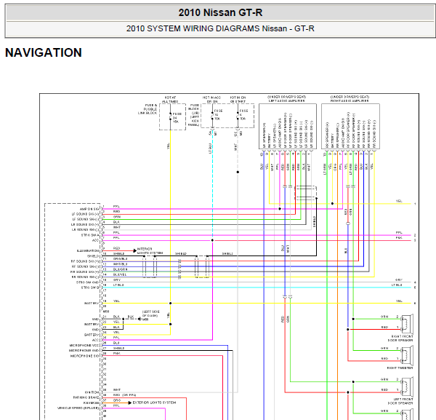Click the AMP ON SIG pin label
The height and width of the screenshot is (420, 436).
pos(89,209)
